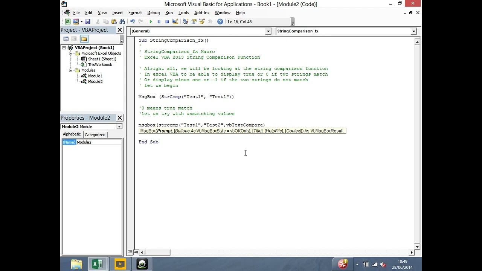The image size is (482, 271).
Task: Open Find with the binoculars icon
Action: (x=122, y=22)
